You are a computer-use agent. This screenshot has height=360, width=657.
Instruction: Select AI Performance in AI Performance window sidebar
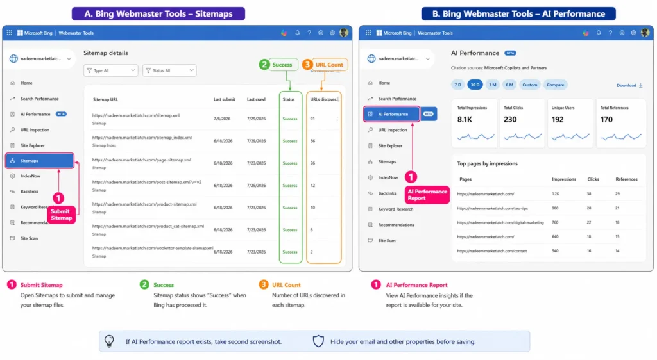392,114
